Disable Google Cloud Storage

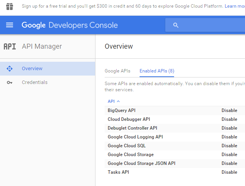coord(229,155)
